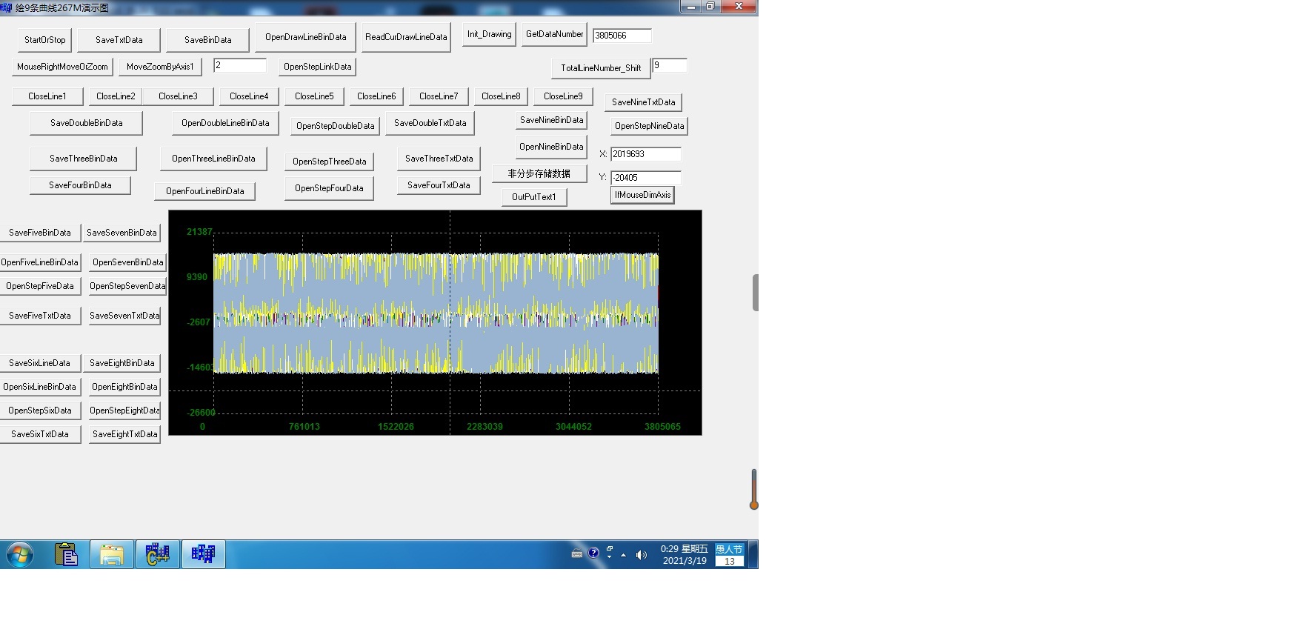The height and width of the screenshot is (635, 1312).
Task: Click OpenStepDoubleData button
Action: [336, 126]
